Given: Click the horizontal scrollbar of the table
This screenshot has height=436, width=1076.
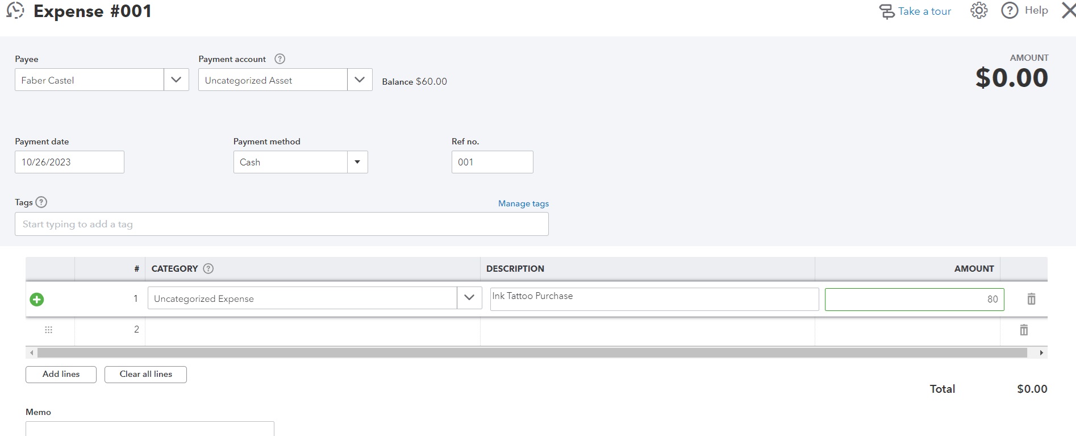Looking at the screenshot, I should coord(532,353).
